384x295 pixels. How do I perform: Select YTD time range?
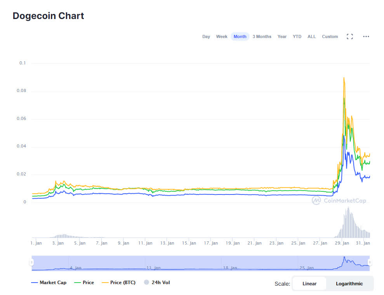[x=297, y=36]
